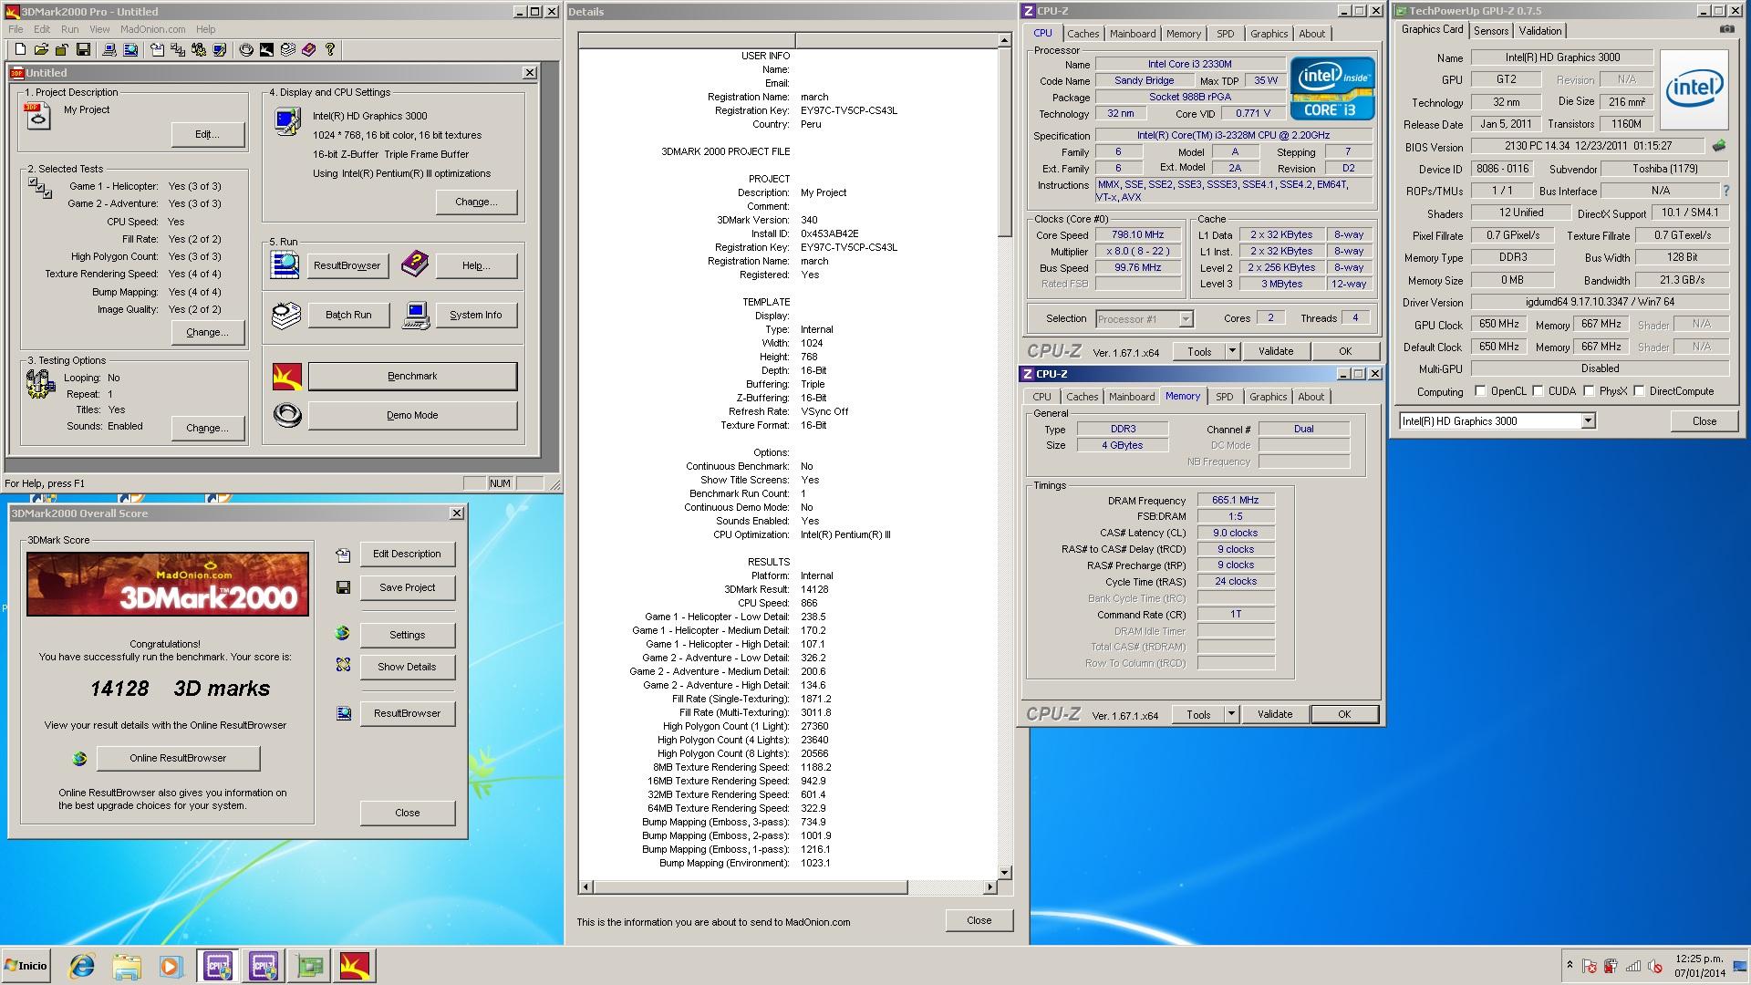Click the Demo Mode button
This screenshot has height=985, width=1751.
pos(412,415)
